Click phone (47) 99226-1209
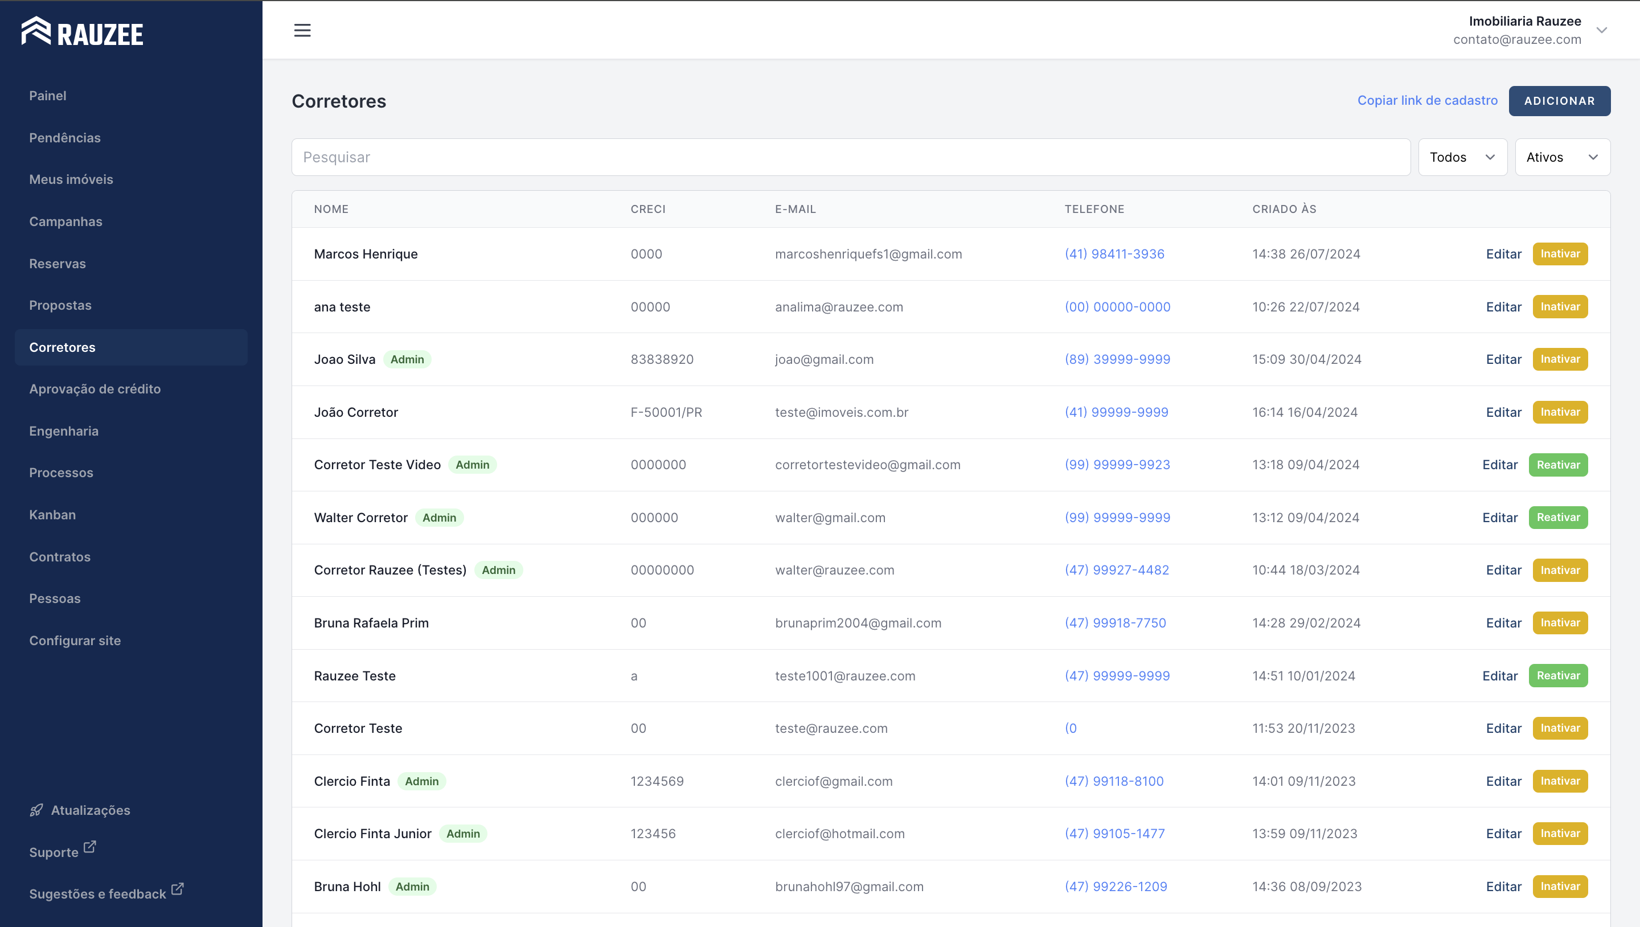This screenshot has width=1640, height=927. (x=1116, y=886)
